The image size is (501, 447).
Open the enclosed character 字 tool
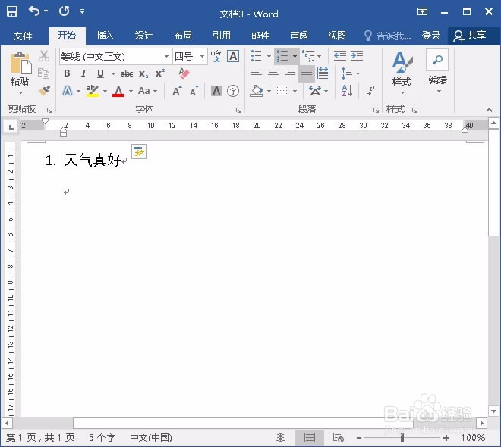pos(233,91)
